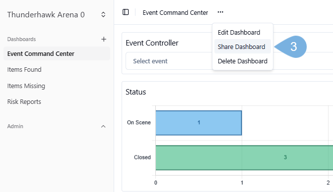Click the Closed axis label

coord(142,157)
